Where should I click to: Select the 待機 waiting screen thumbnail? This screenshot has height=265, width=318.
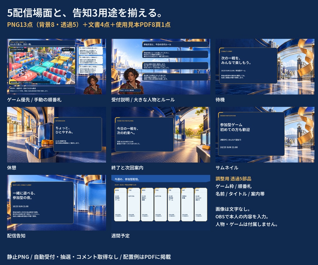pyautogui.click(x=265, y=66)
